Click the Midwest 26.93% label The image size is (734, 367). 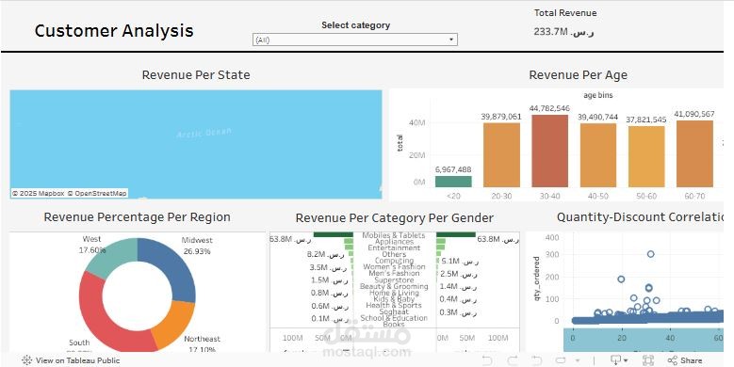197,246
